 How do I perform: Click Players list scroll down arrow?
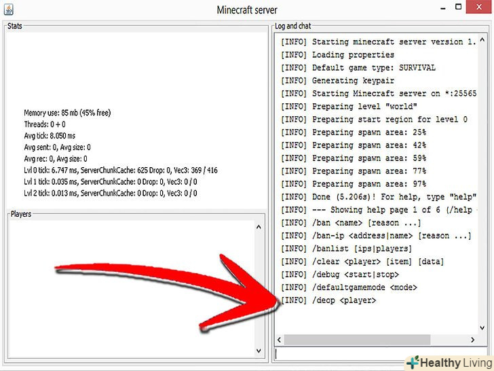tap(259, 351)
